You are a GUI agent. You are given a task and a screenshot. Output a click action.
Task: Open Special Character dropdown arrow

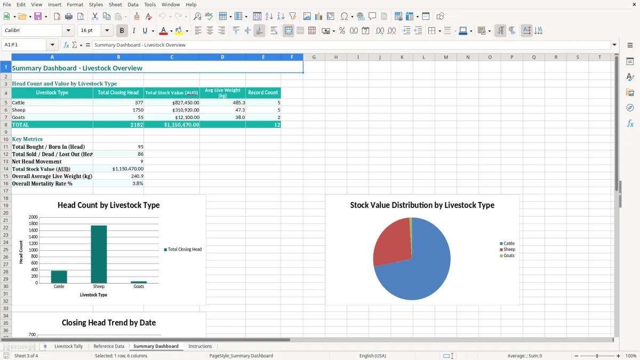point(352,17)
